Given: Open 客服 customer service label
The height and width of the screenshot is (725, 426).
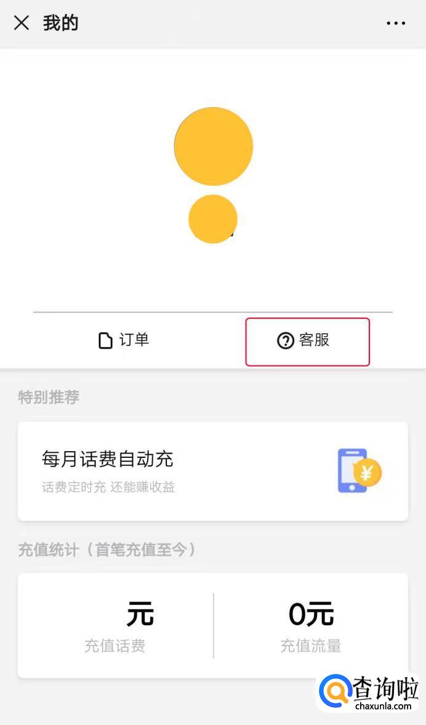Looking at the screenshot, I should (315, 340).
